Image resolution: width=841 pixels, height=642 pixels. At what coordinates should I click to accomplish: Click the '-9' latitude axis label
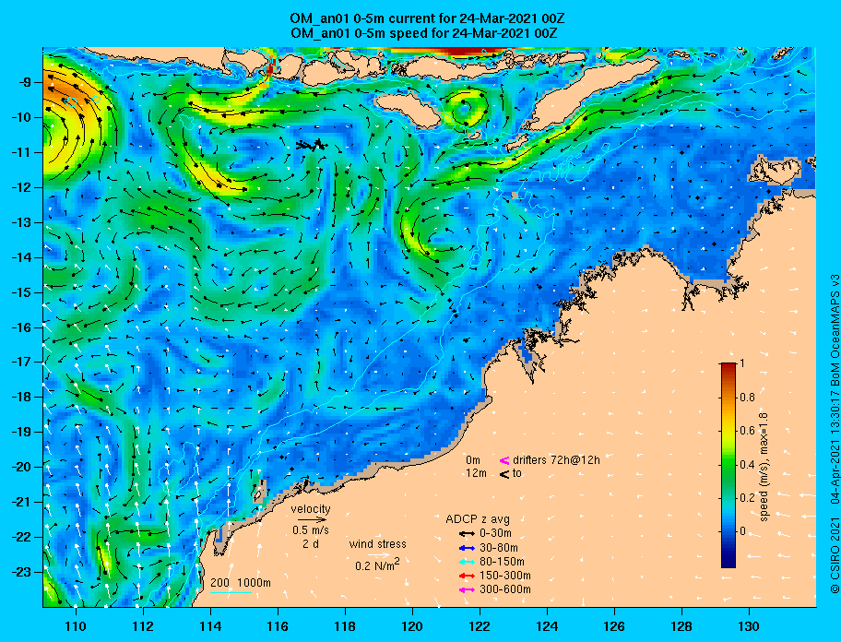[25, 83]
